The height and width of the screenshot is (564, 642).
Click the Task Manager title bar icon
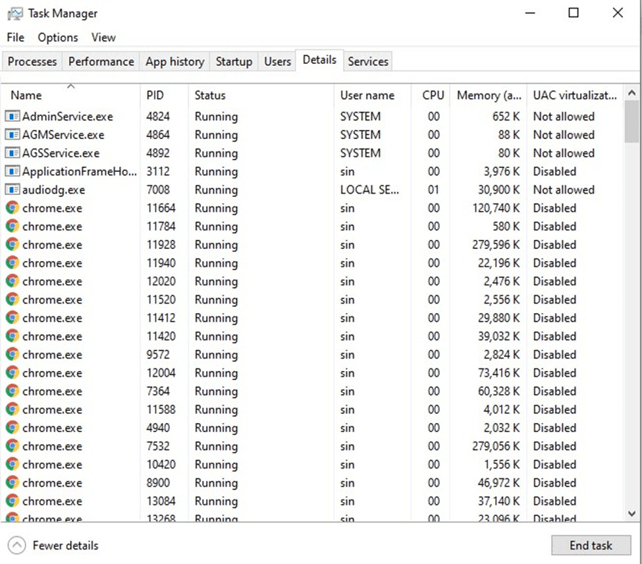pos(15,14)
